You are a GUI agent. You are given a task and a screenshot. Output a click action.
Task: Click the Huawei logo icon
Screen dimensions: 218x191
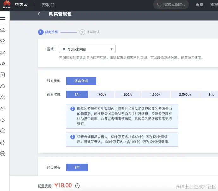(x=7, y=4)
